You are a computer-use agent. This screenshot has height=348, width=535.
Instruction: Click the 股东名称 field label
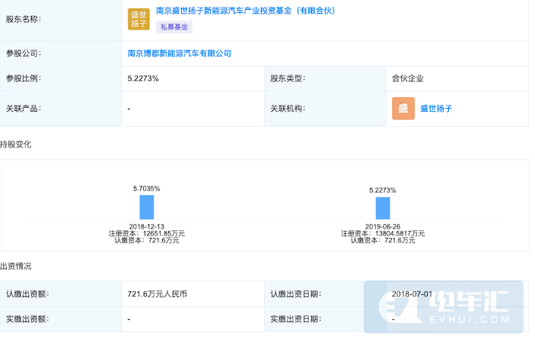pos(23,20)
